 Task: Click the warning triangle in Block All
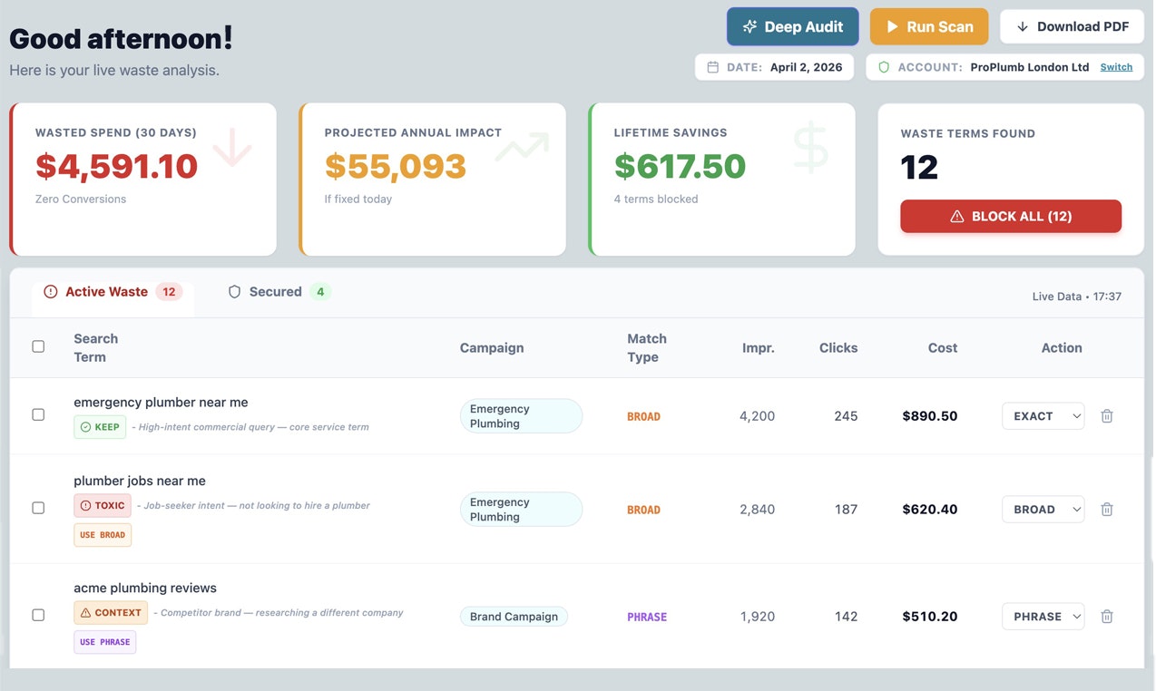(956, 217)
